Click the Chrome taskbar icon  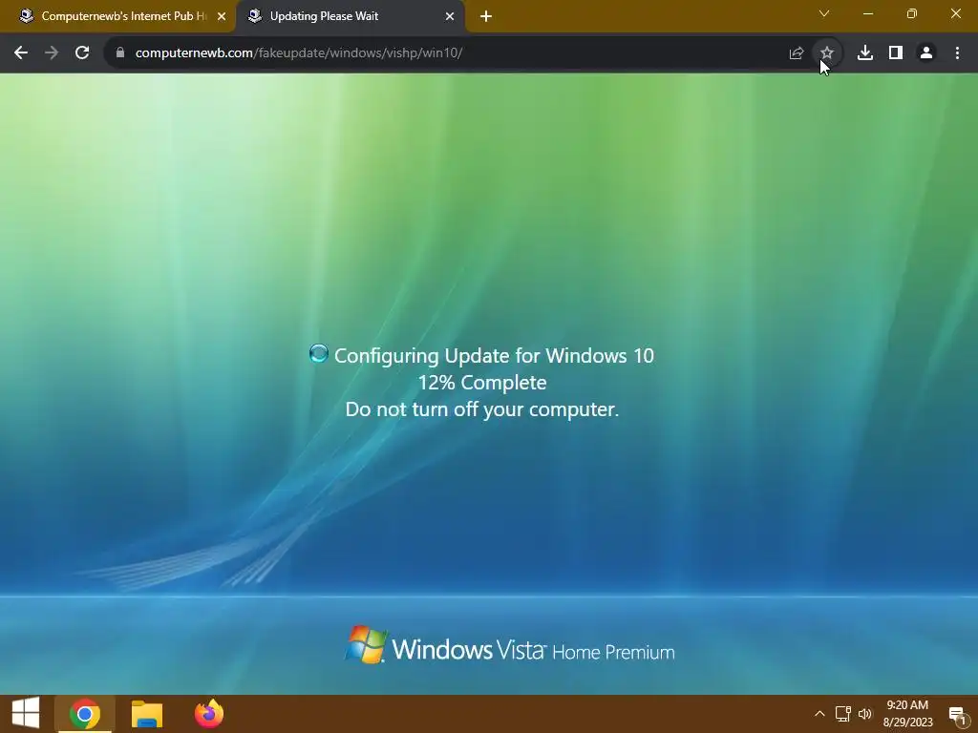(x=85, y=714)
